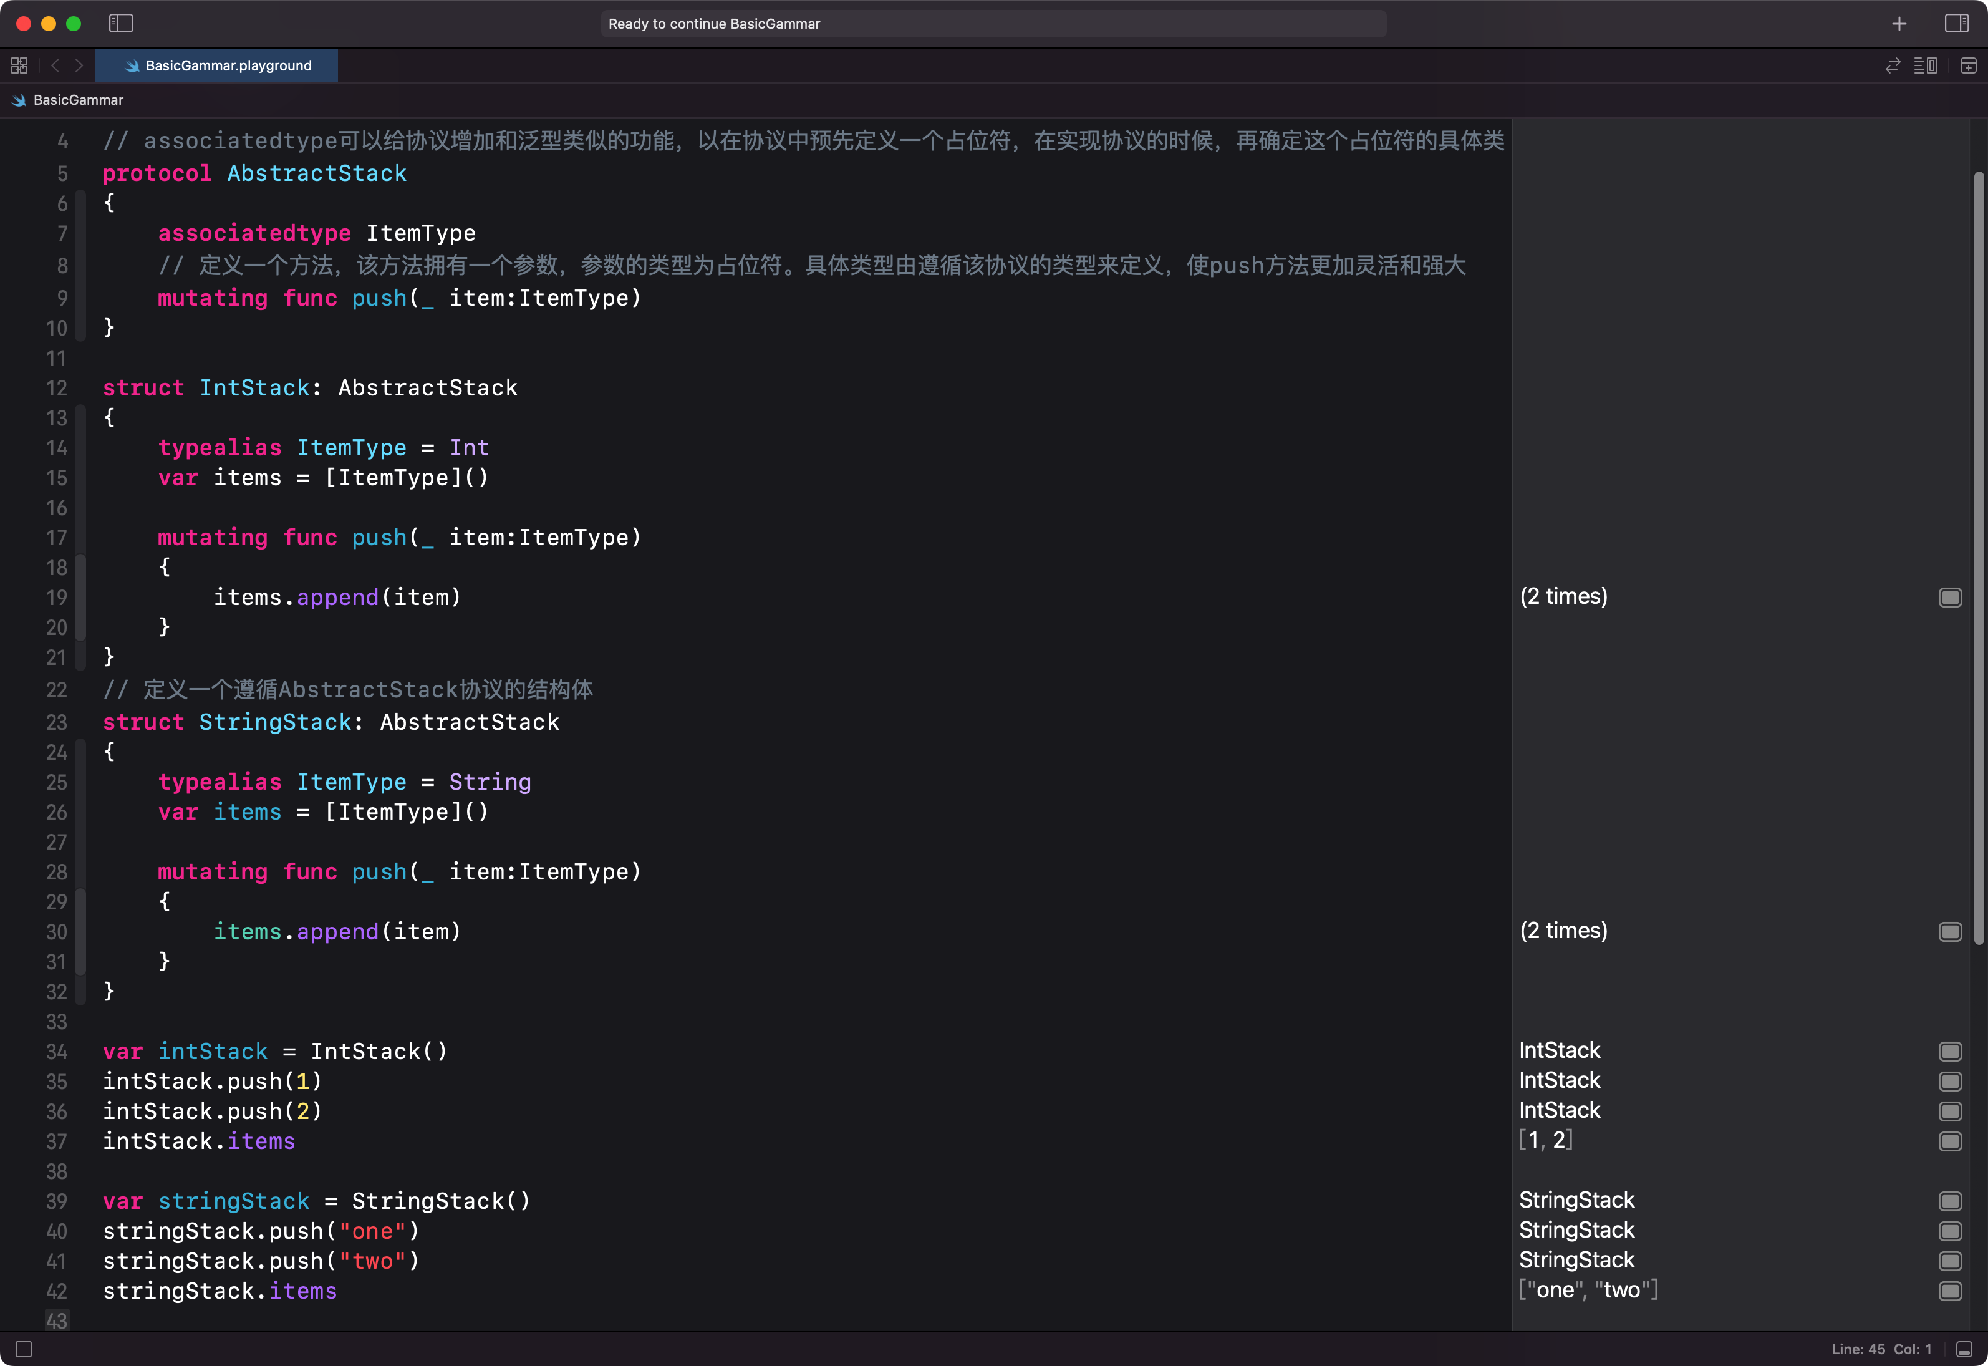1988x1366 pixels.
Task: Fold the push function ribbon at line 18
Action: tap(80, 598)
